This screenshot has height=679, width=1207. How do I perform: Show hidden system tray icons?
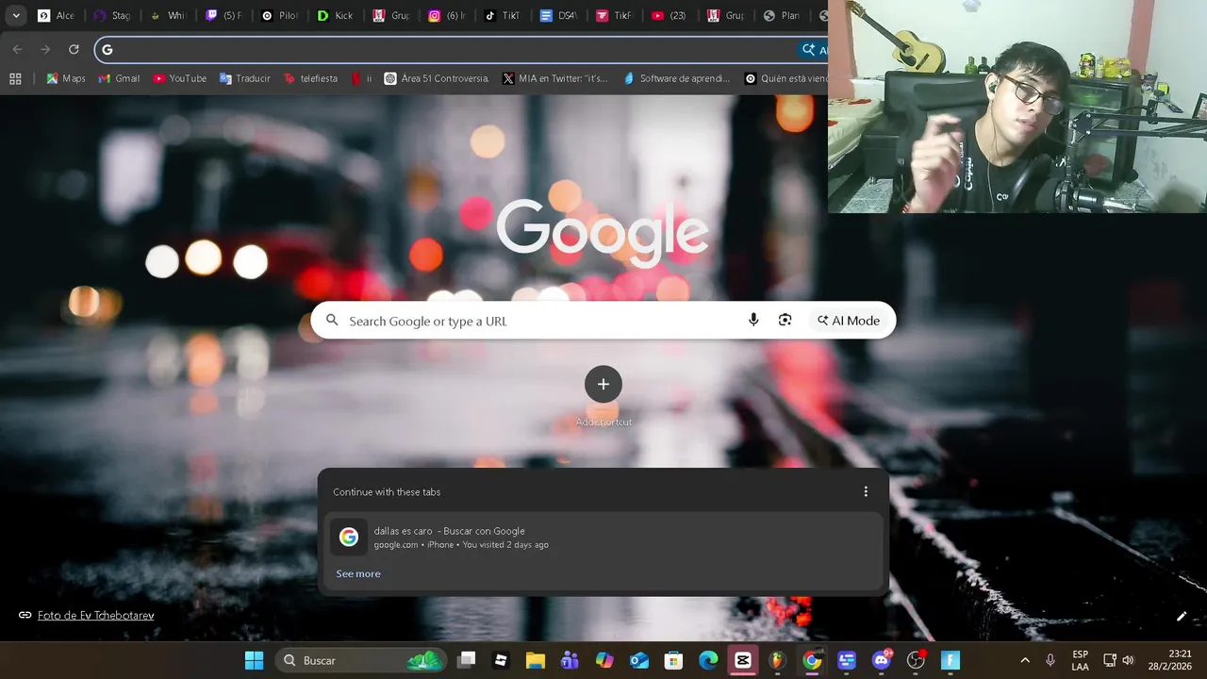point(1025,660)
